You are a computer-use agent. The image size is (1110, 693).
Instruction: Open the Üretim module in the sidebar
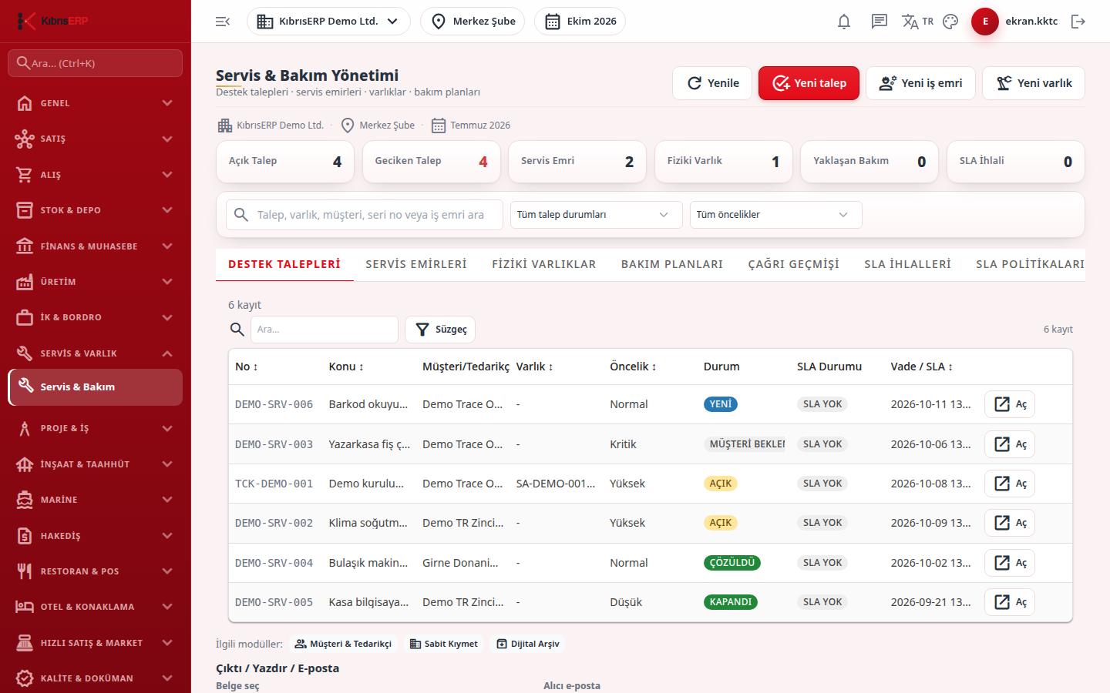click(95, 282)
